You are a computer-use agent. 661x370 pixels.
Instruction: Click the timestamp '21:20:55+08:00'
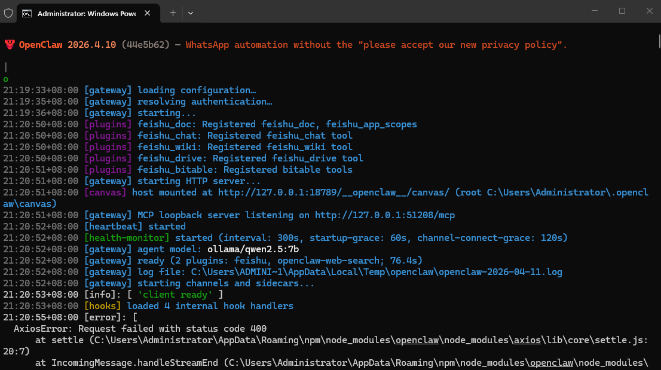click(41, 318)
